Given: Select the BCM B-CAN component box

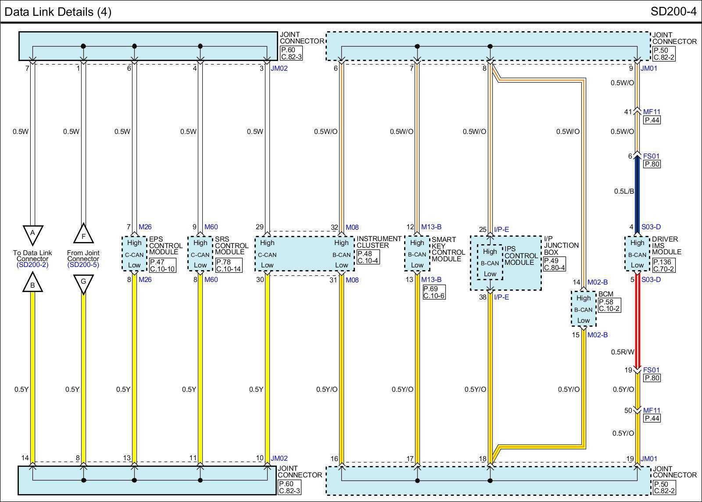Looking at the screenshot, I should coord(583,309).
